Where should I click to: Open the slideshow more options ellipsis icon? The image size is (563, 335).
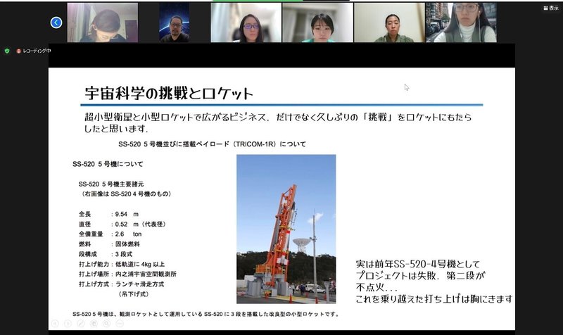(120, 324)
